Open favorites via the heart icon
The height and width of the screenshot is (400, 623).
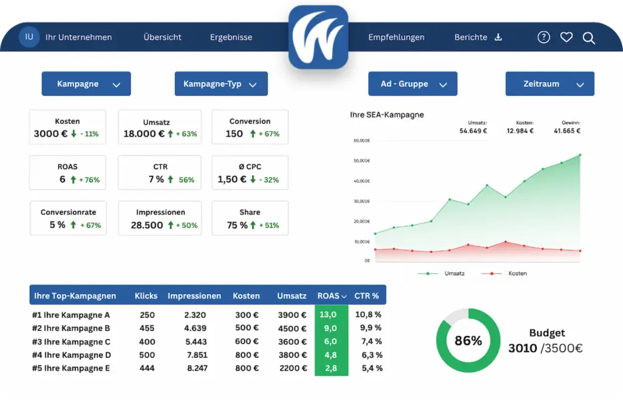[566, 37]
